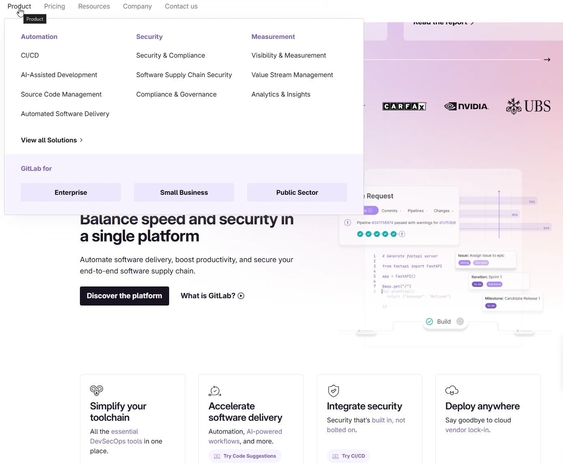Click the CARFAX logo
563x465 pixels.
[x=404, y=106]
